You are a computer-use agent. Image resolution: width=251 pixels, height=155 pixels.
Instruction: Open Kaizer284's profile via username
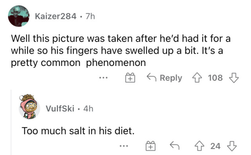tap(56, 16)
